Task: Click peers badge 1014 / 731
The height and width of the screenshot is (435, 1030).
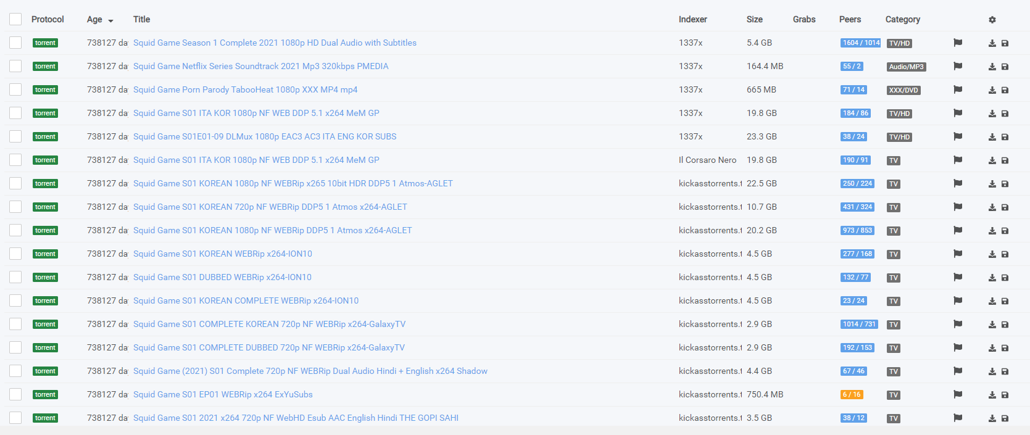Action: 859,324
